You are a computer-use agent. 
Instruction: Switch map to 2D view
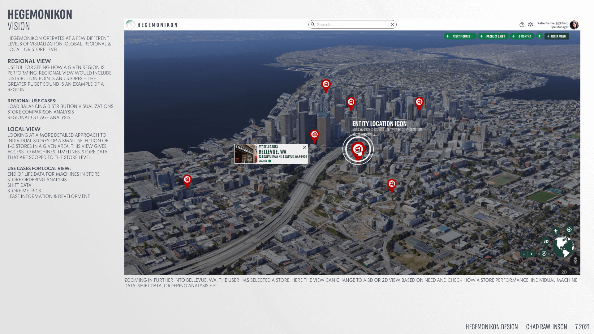[x=564, y=272]
